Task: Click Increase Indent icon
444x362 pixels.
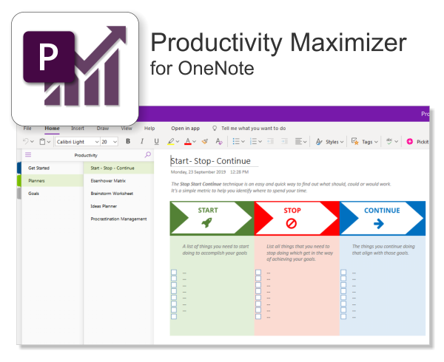Action: 285,141
